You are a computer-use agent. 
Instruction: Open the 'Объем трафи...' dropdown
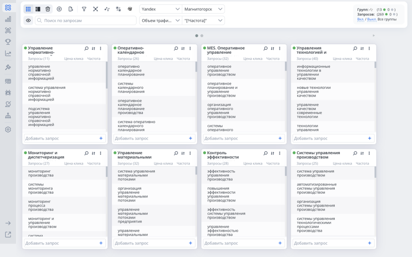[x=161, y=20]
